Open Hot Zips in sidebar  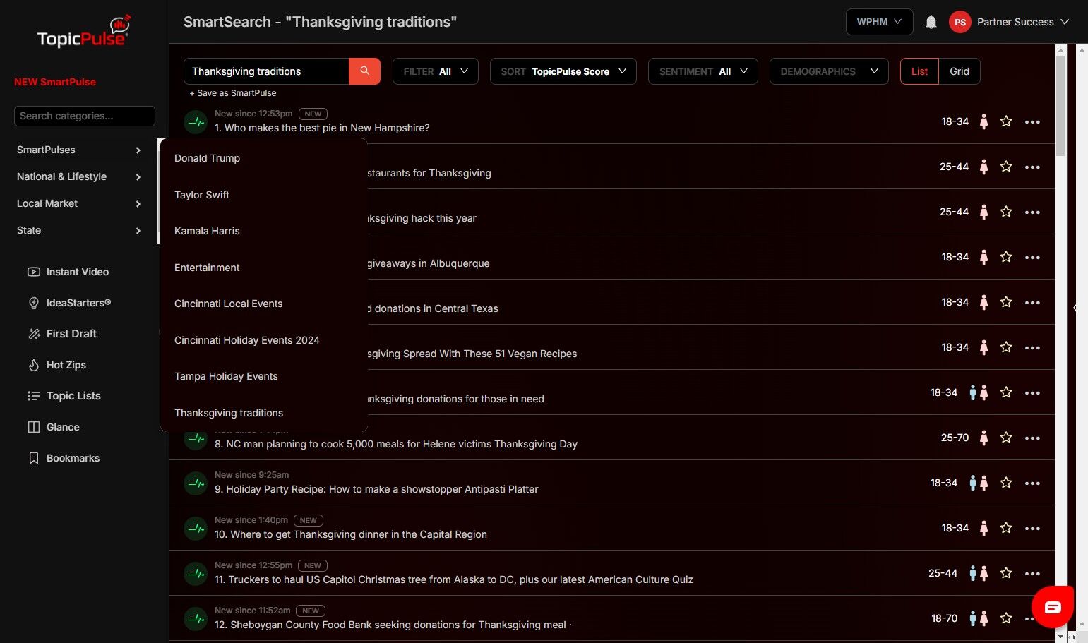66,365
